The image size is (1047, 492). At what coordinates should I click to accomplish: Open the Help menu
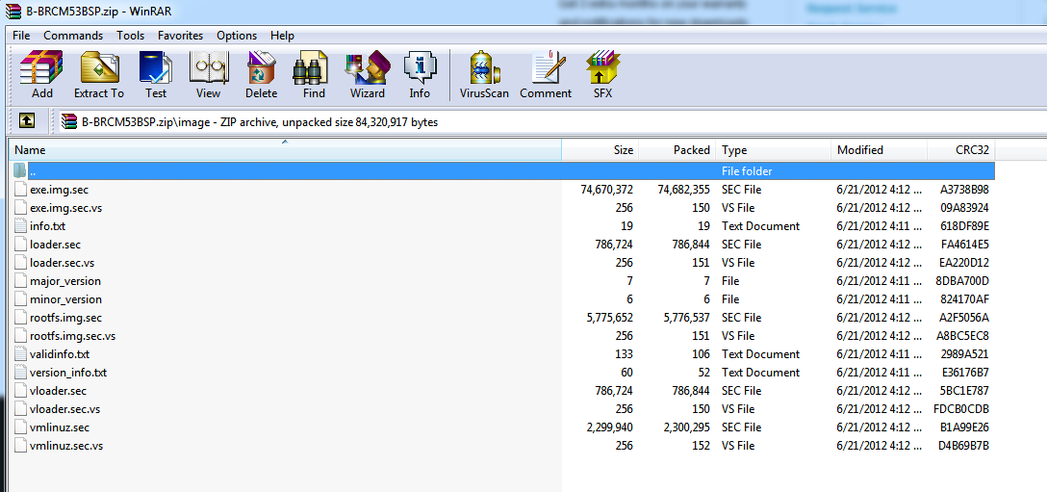tap(283, 36)
